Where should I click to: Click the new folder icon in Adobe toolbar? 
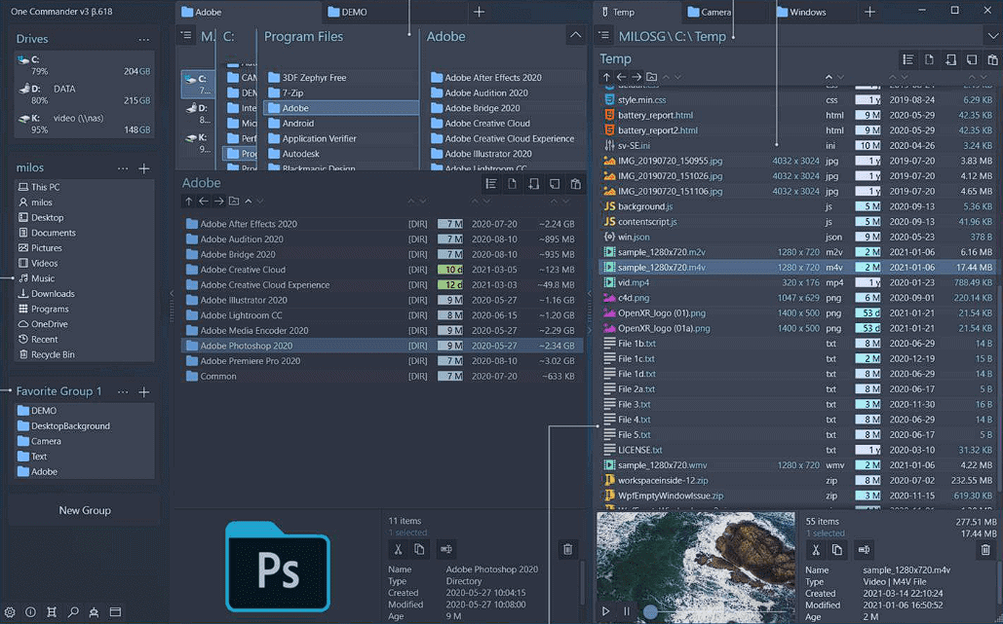[x=533, y=184]
